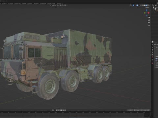The width and height of the screenshot is (158, 118).
Task: Toggle viewport overlays display
Action: pos(137,5)
